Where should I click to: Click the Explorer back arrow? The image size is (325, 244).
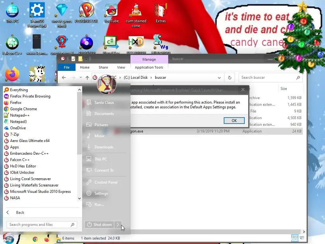(x=64, y=78)
